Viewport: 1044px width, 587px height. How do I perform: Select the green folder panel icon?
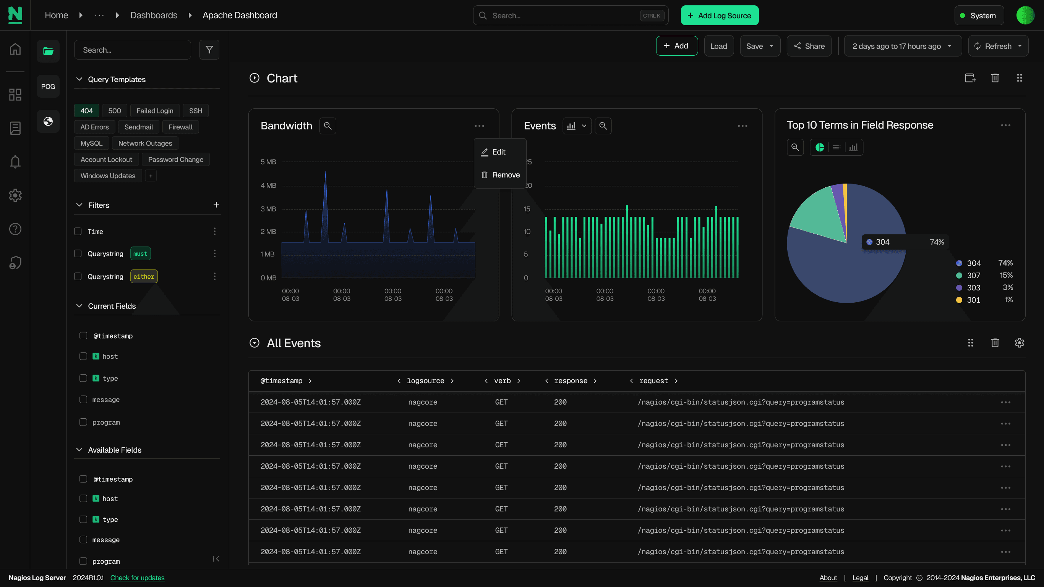click(48, 51)
